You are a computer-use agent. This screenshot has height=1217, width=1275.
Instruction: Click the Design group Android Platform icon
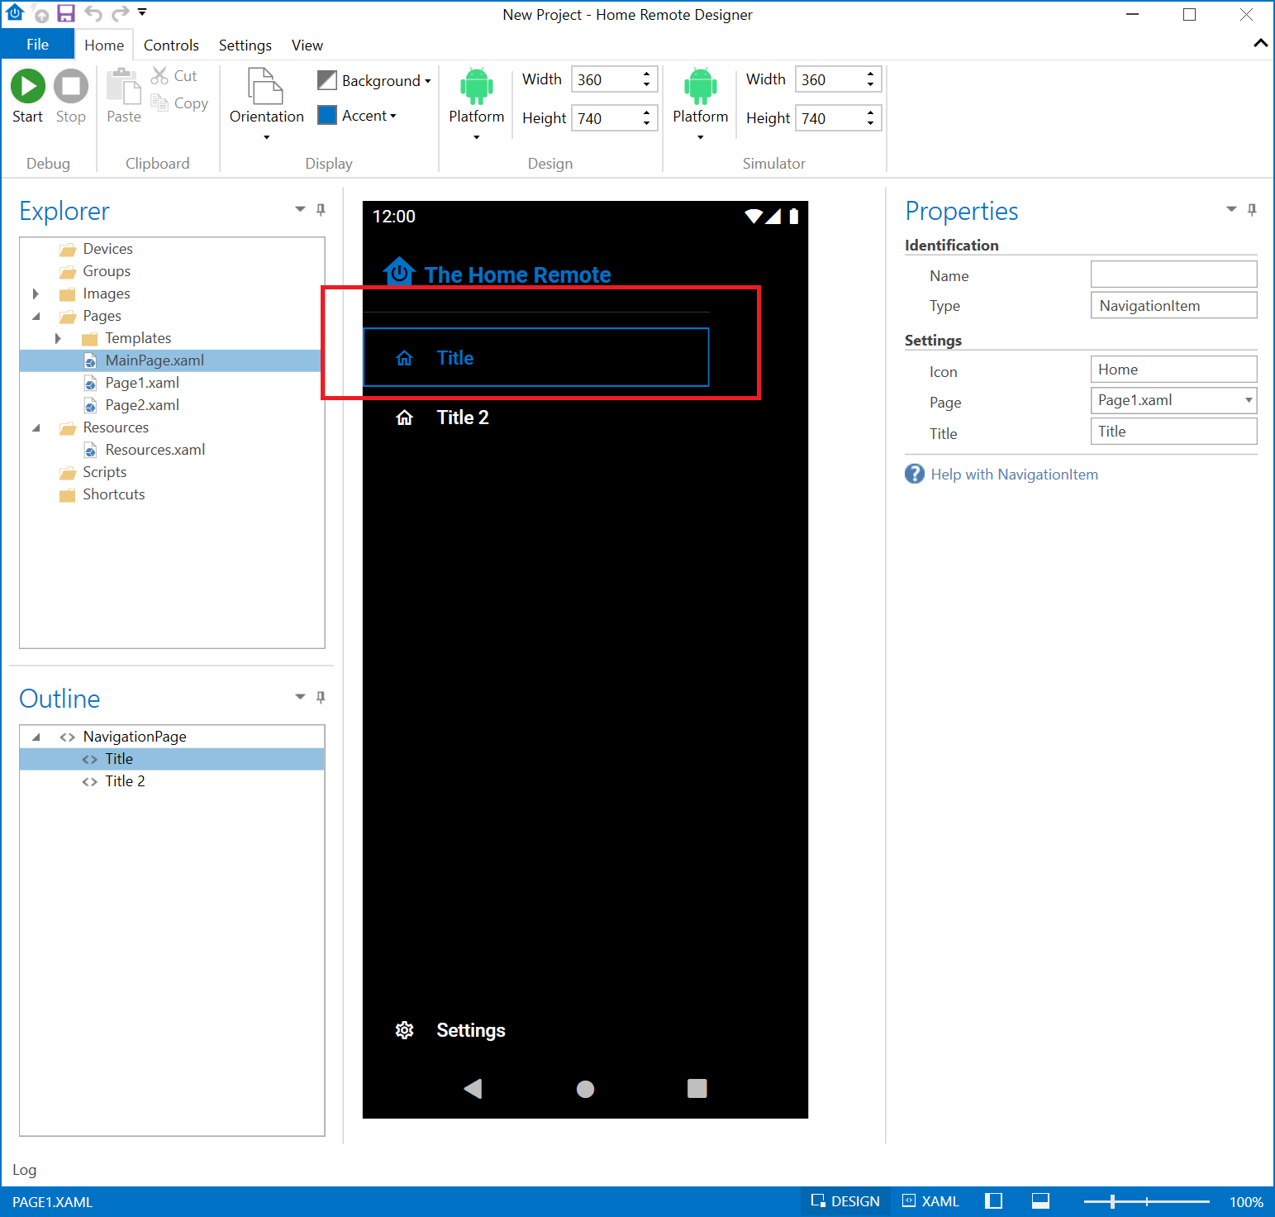(x=477, y=86)
